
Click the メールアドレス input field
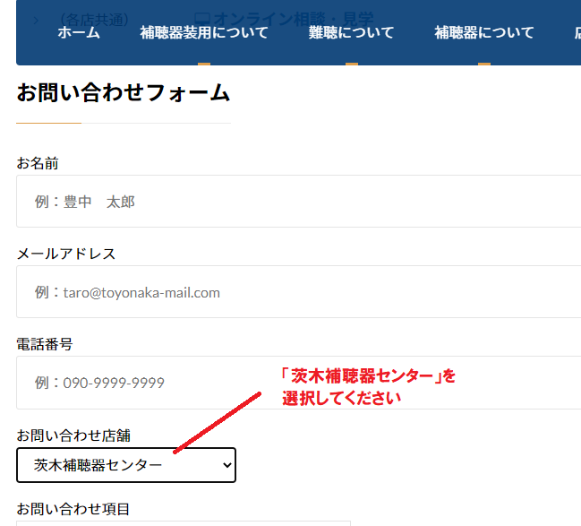click(299, 291)
